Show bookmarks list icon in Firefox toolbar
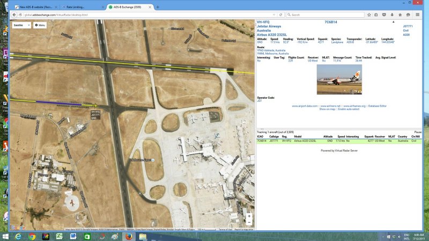This screenshot has height=241, width=429. (x=376, y=15)
